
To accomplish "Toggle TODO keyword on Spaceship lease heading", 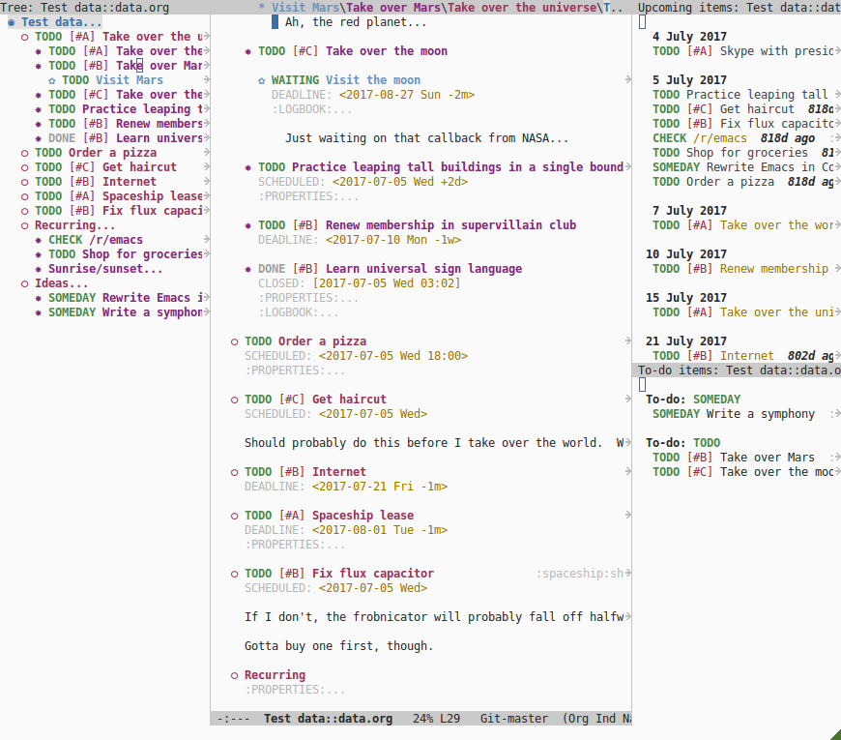I will coord(258,516).
